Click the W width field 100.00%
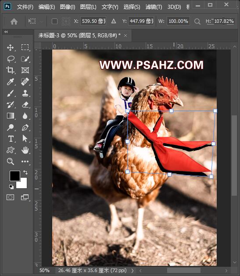240x276 pixels. click(x=178, y=22)
